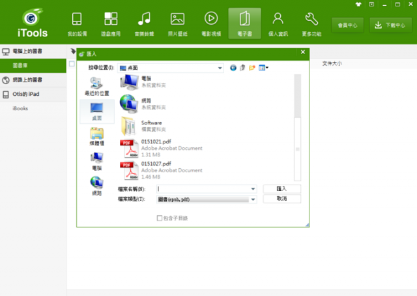The width and height of the screenshot is (417, 296).
Task: Close the 匯入 dialog
Action: (303, 52)
